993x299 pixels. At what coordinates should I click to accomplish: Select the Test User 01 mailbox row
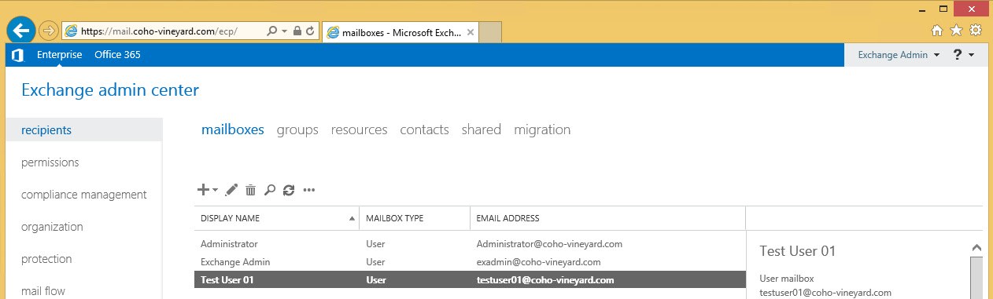tap(470, 280)
